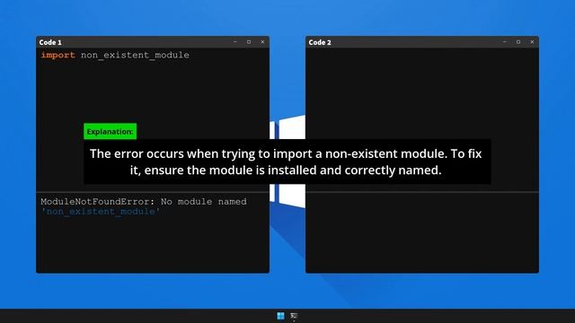575x323 pixels.
Task: Minimize the Code 1 window
Action: (x=235, y=42)
